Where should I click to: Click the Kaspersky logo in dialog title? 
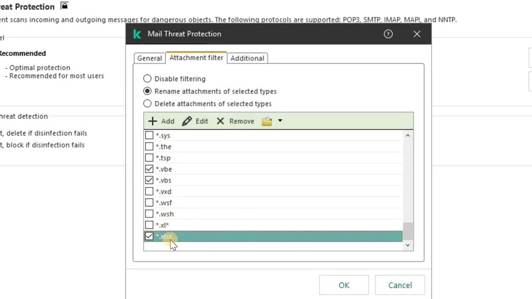(x=137, y=34)
